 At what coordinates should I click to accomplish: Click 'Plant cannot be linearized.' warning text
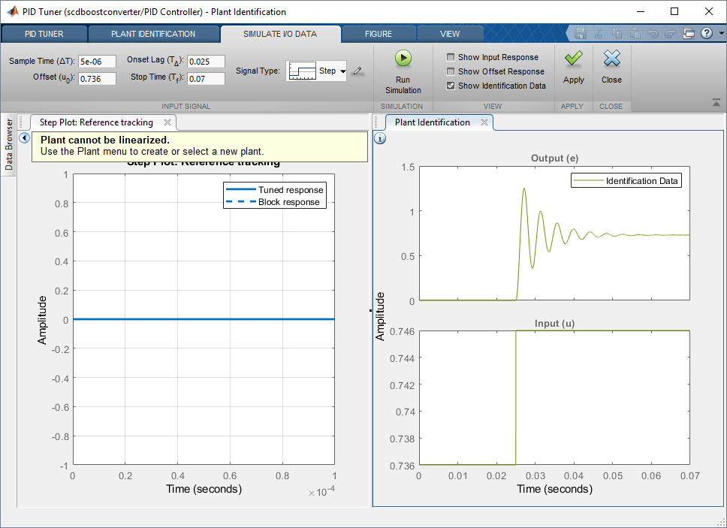tap(105, 140)
